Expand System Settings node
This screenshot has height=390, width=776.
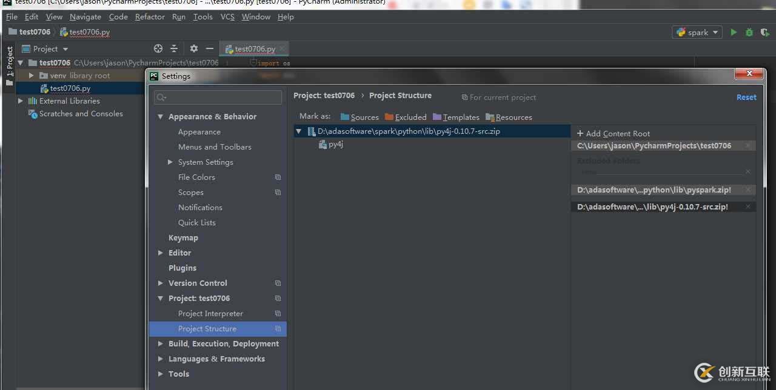[x=170, y=162]
